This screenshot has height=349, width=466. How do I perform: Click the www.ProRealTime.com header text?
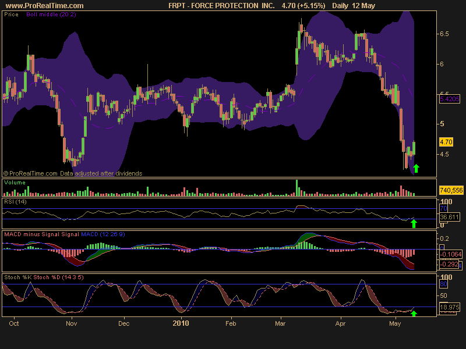click(45, 6)
